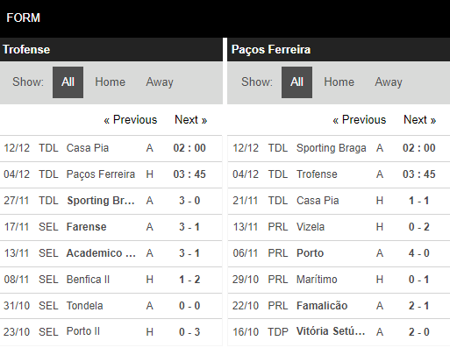Show Paços Ferreira Away matches only
450x362 pixels.
point(389,82)
